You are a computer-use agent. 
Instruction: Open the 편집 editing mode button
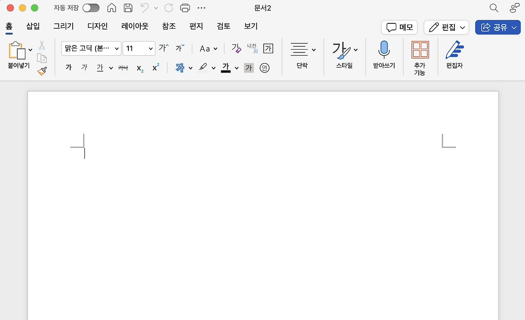click(446, 27)
